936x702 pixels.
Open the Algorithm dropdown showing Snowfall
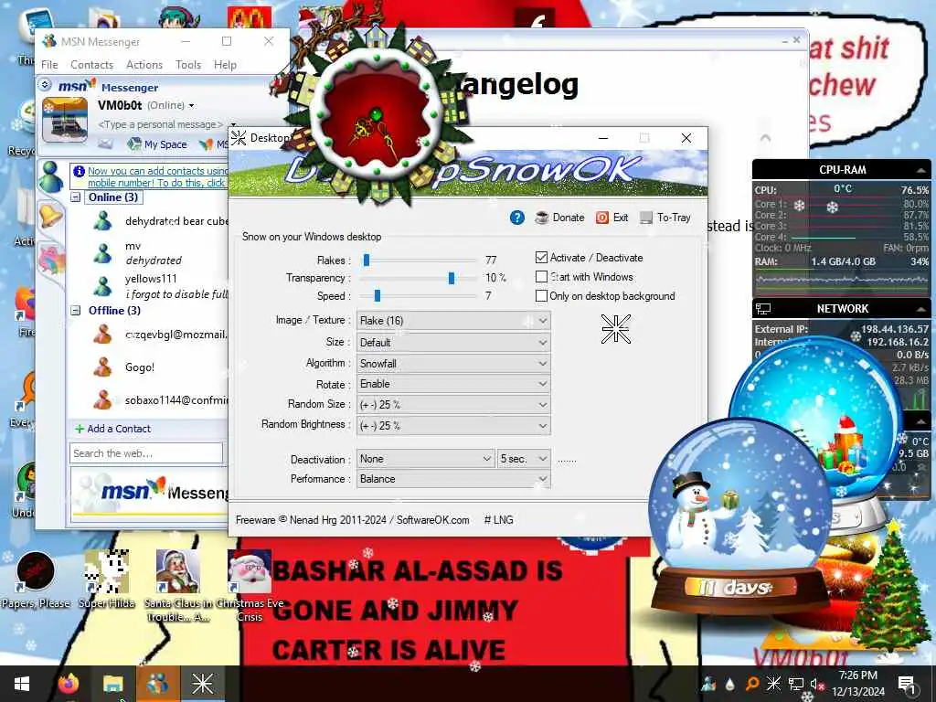tap(453, 364)
